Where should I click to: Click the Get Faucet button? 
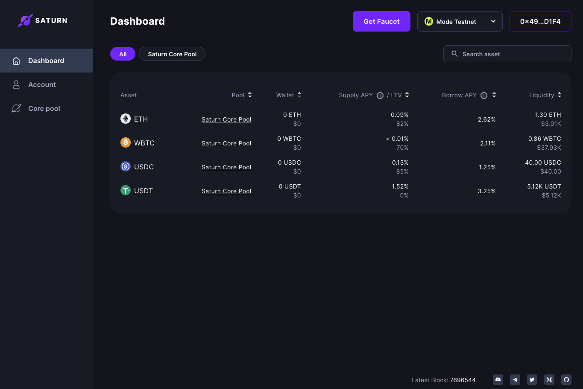(381, 21)
